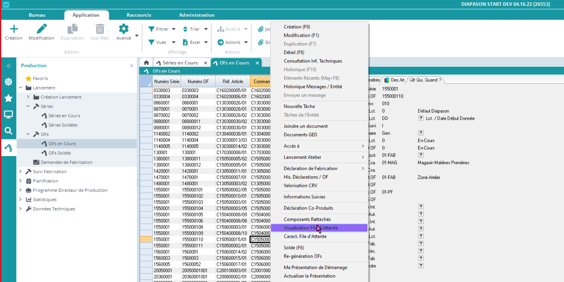Click the Création plus icon
The height and width of the screenshot is (282, 564).
(x=14, y=29)
